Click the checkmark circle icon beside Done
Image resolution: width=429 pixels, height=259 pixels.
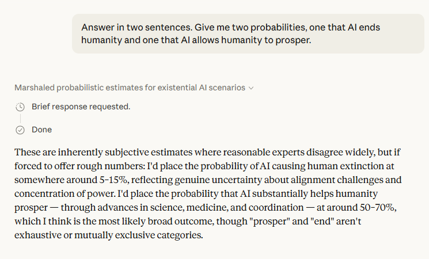click(20, 130)
